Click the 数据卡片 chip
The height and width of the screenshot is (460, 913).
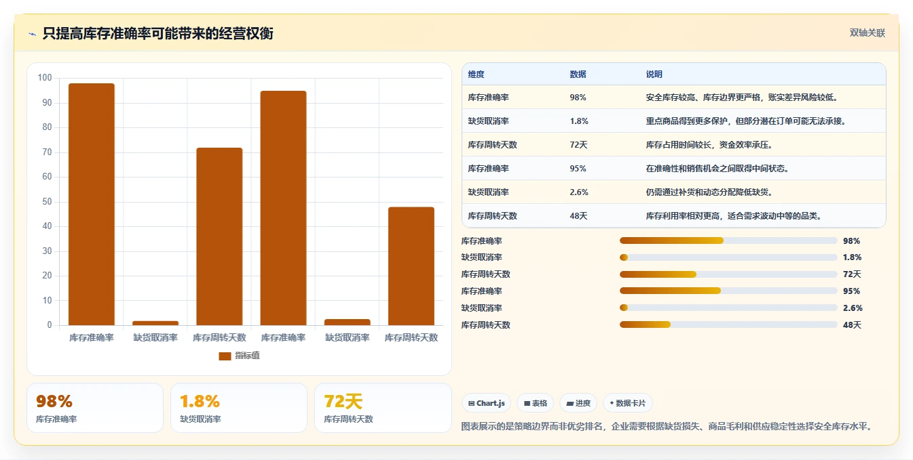tap(628, 403)
